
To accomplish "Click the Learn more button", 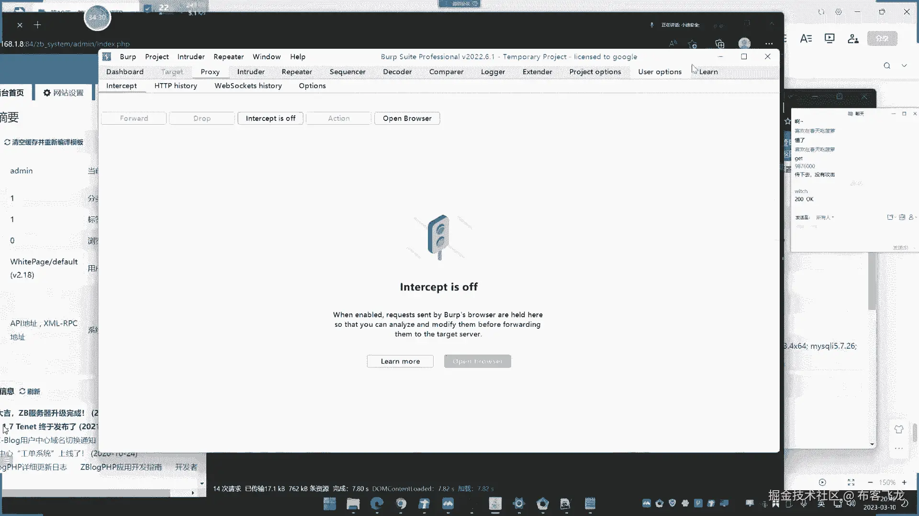I will click(400, 361).
